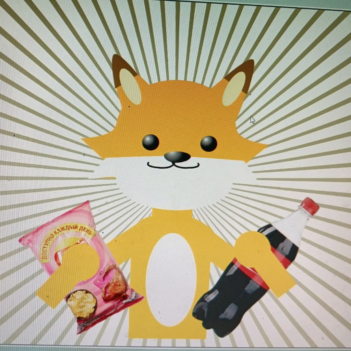This screenshot has width=351, height=351.
Task: Select the fox's right ear inner shape
Action: (233, 89)
